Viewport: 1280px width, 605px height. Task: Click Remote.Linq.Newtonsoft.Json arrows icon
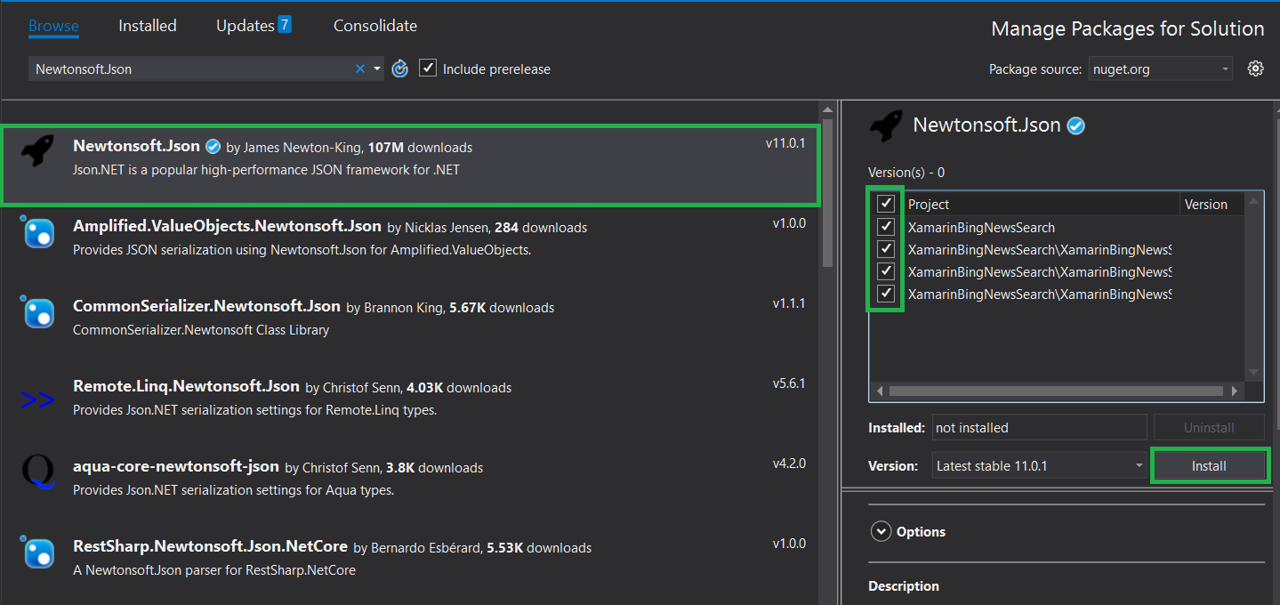click(37, 400)
